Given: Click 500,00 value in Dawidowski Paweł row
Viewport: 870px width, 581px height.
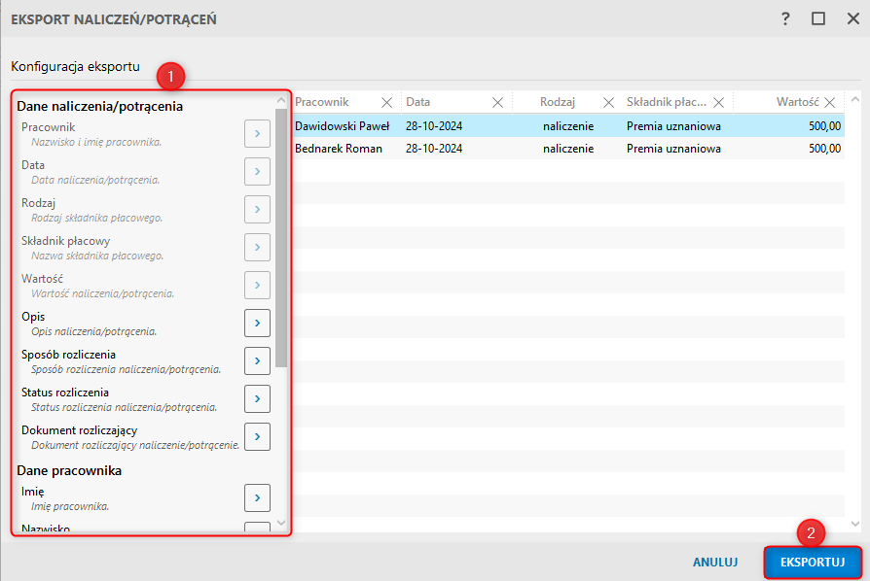Looking at the screenshot, I should 824,126.
